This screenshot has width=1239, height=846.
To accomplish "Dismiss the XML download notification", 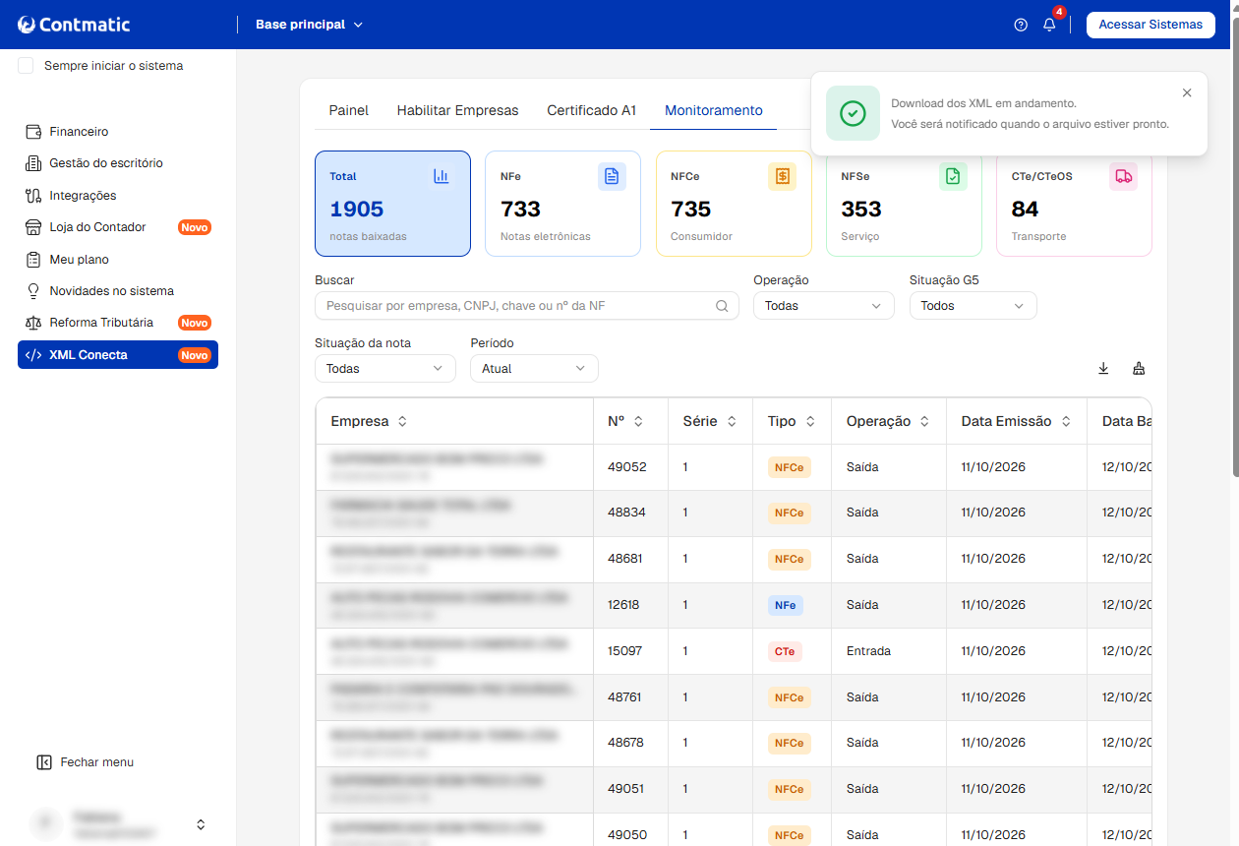I will pyautogui.click(x=1187, y=92).
